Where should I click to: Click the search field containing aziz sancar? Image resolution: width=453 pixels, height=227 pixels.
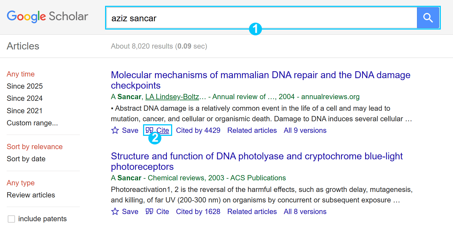tap(262, 18)
